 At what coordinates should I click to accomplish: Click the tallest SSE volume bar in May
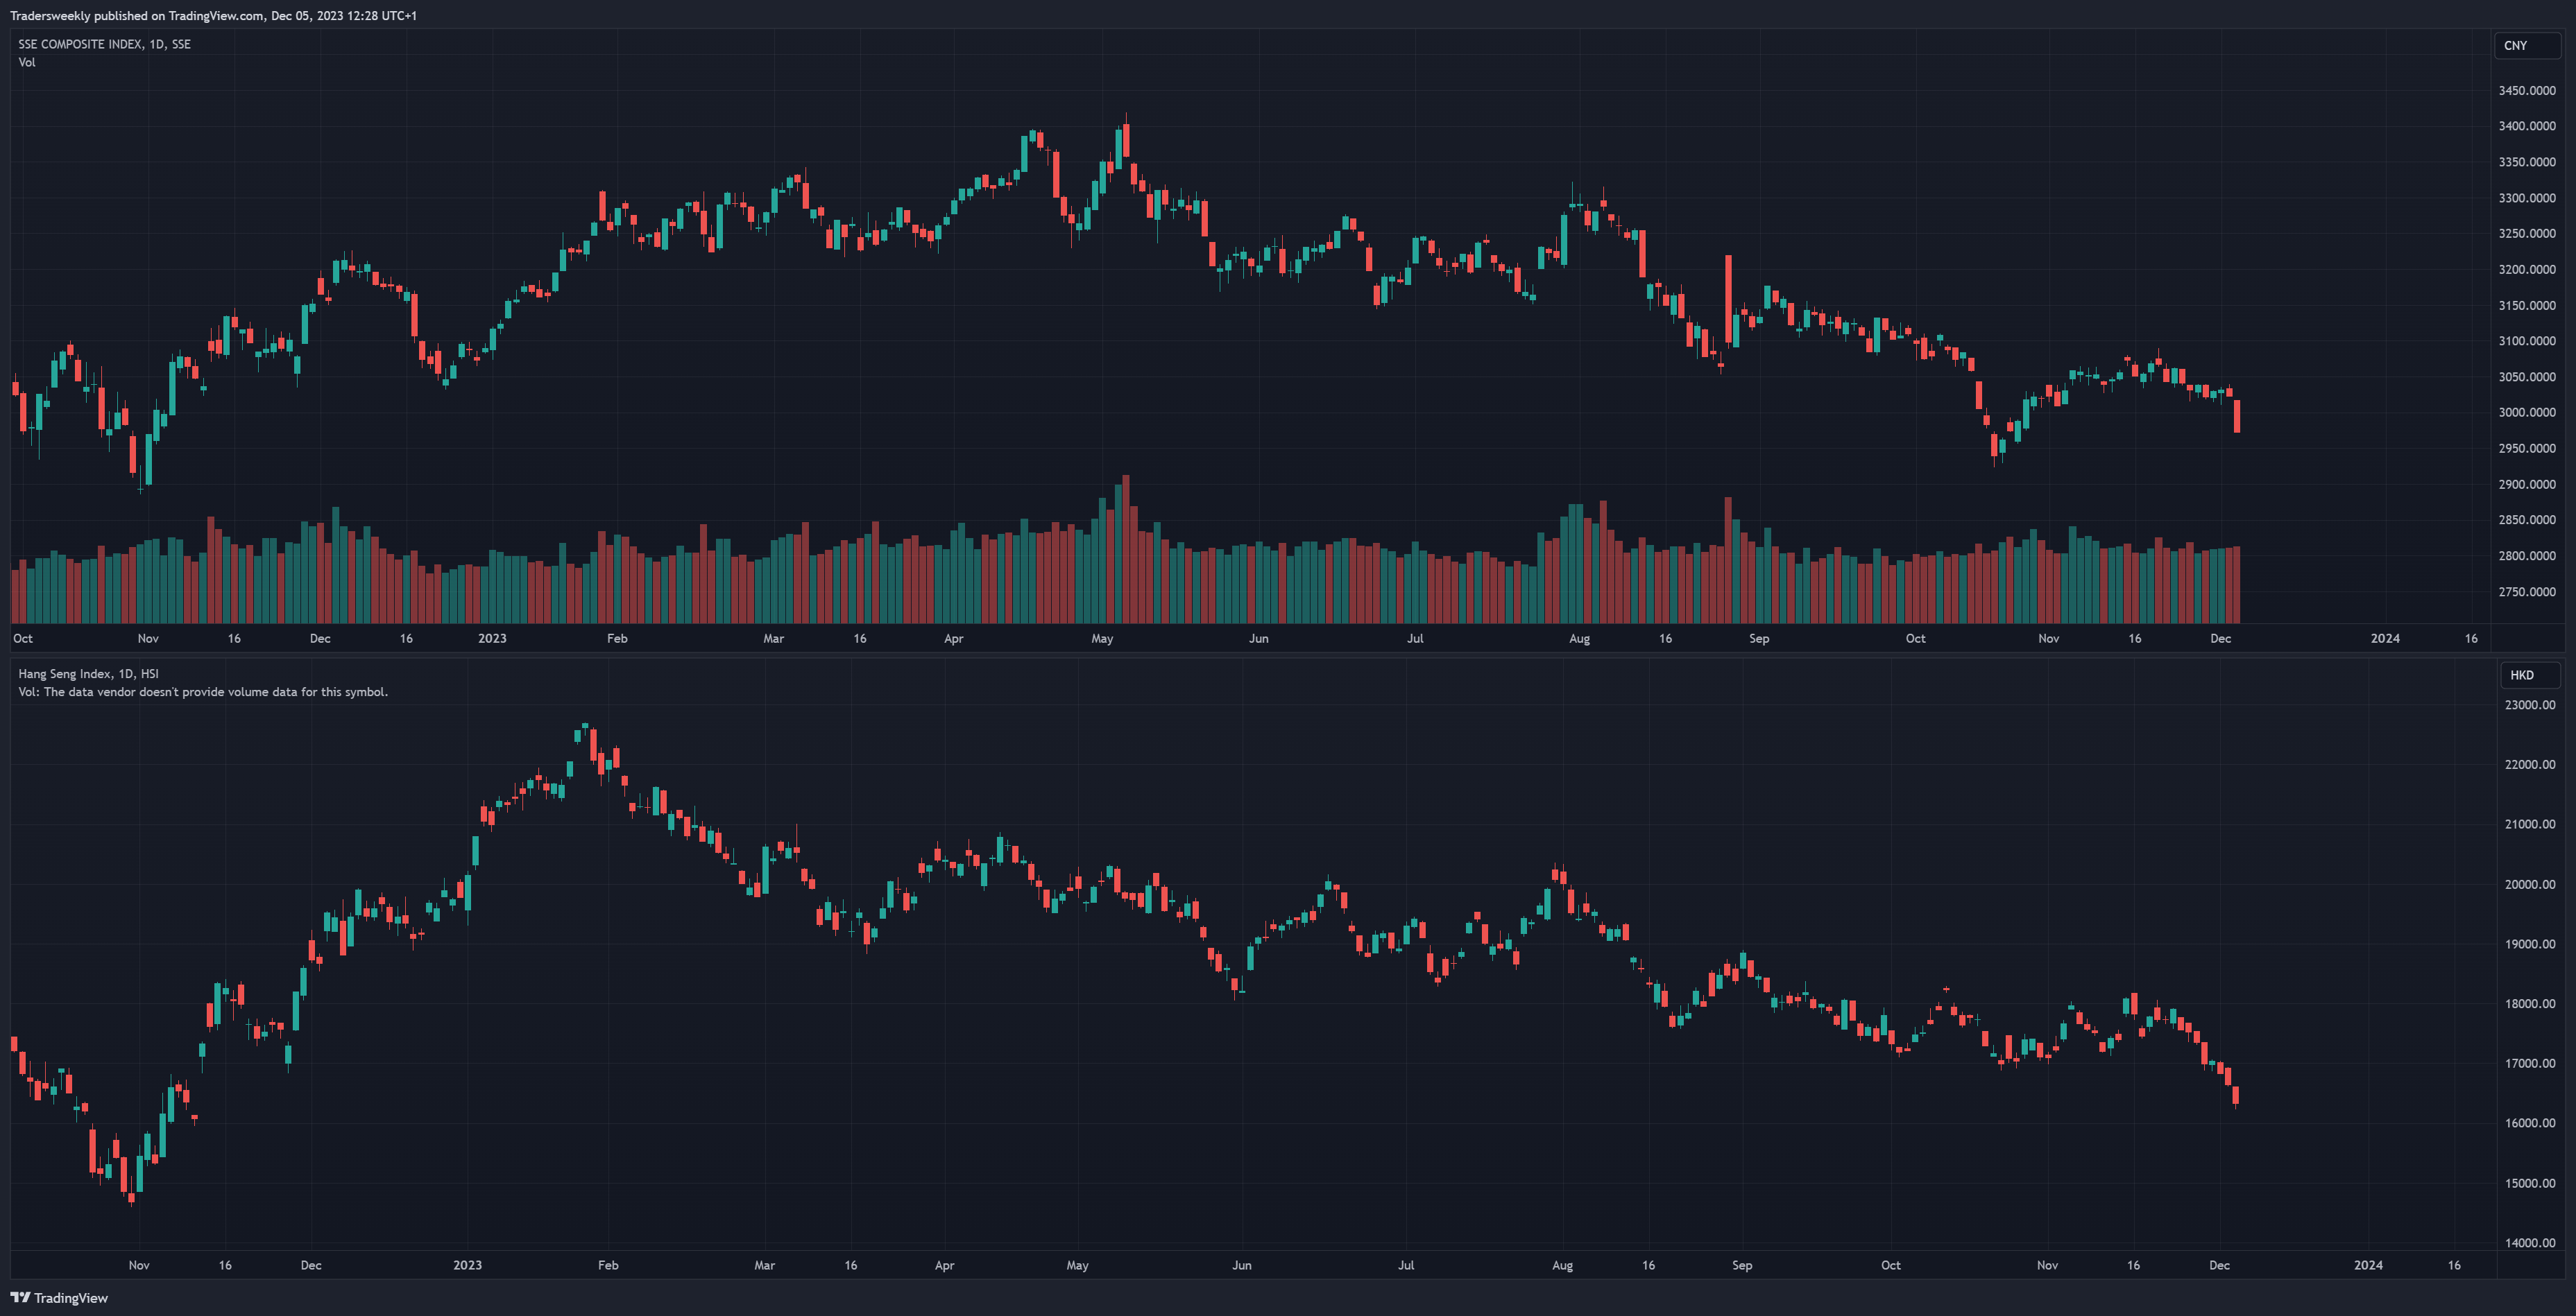click(x=1126, y=548)
